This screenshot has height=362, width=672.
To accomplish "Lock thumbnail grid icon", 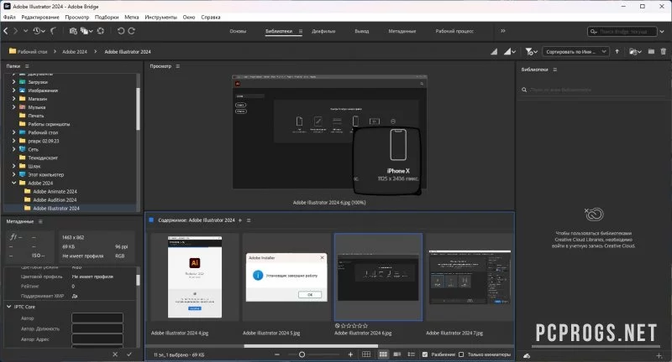I will (366, 354).
